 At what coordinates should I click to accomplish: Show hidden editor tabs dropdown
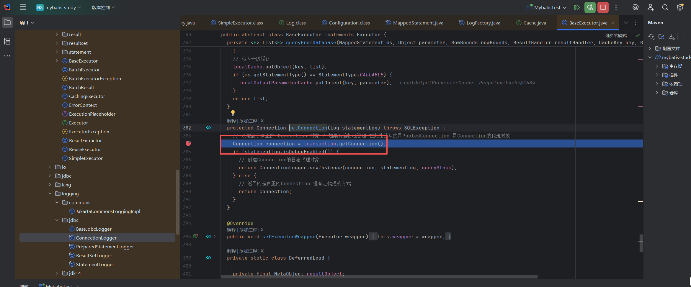tap(626, 23)
